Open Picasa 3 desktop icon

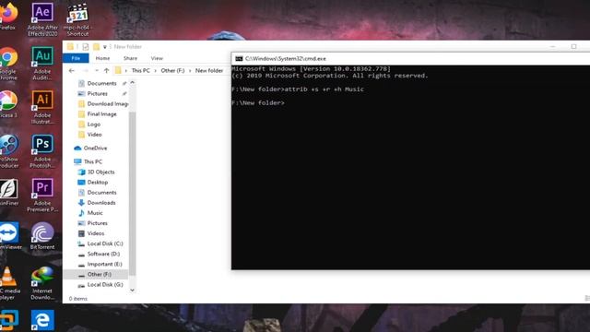point(8,104)
